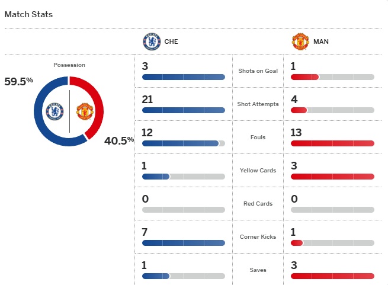Click Chelsea's Yellow Cards bar
Image resolution: width=388 pixels, height=285 pixels.
click(184, 177)
